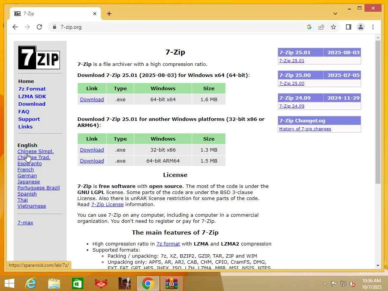Switch language to French
The height and width of the screenshot is (291, 388).
click(25, 169)
